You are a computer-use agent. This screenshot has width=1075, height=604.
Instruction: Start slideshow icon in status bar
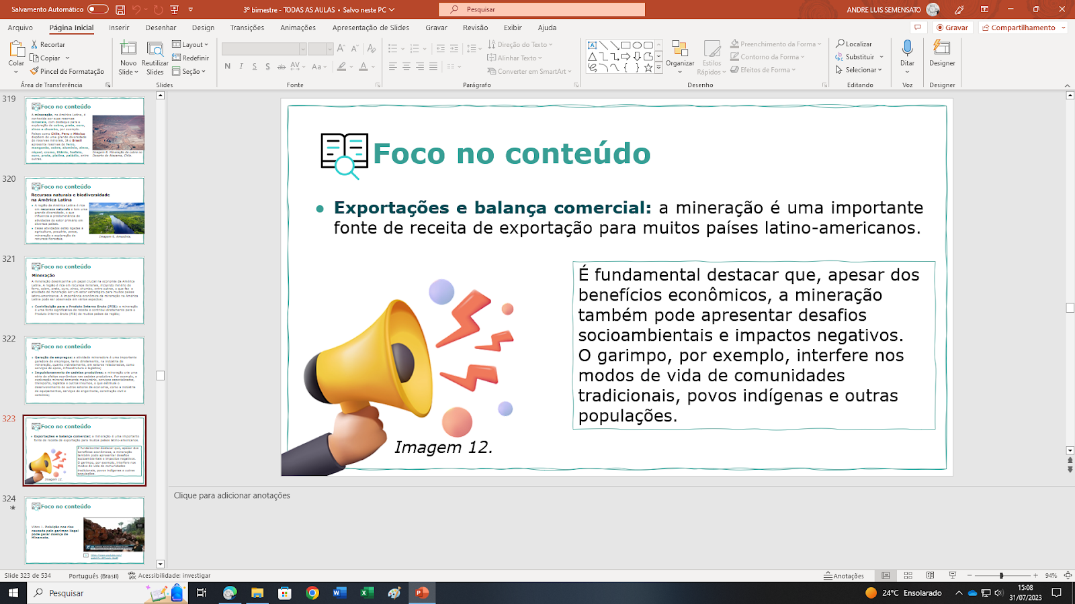coord(953,576)
